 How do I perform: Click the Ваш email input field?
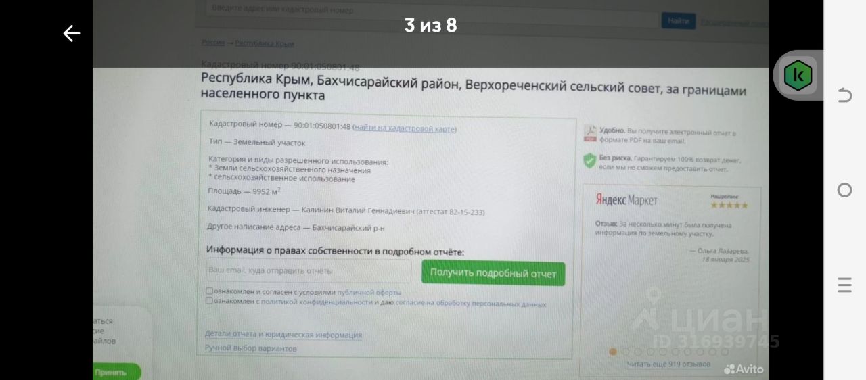(309, 270)
